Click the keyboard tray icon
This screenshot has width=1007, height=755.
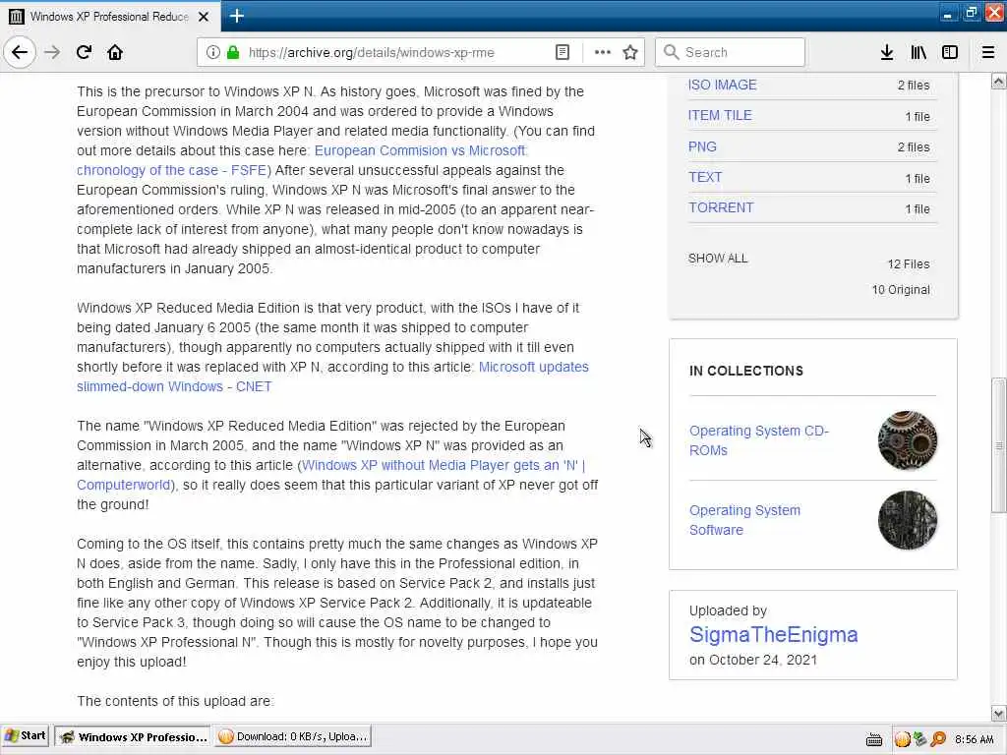pyautogui.click(x=874, y=739)
